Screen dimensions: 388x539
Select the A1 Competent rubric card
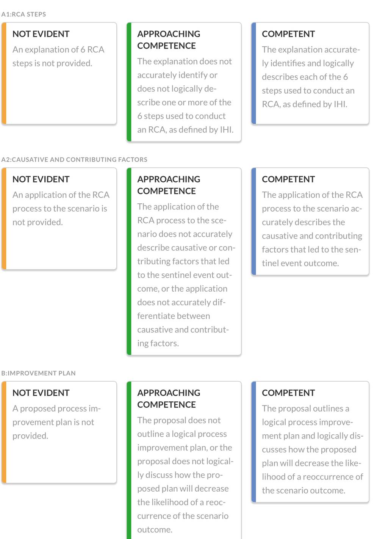pos(310,73)
